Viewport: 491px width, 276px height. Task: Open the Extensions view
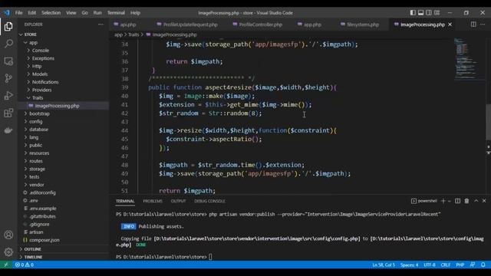point(8,113)
